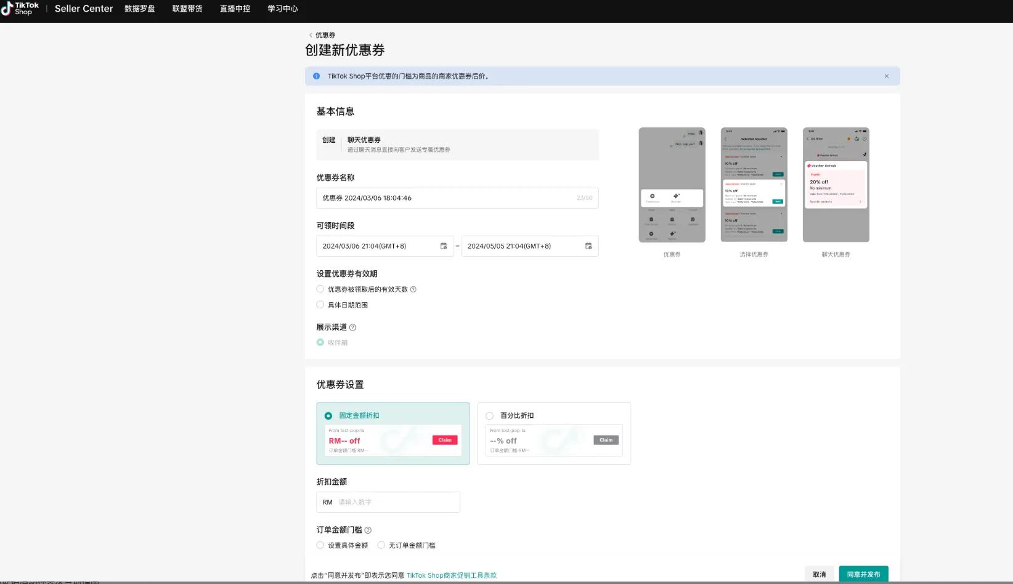Open the TikTok Shop商家促销工具条款 link
1013x584 pixels.
(452, 575)
